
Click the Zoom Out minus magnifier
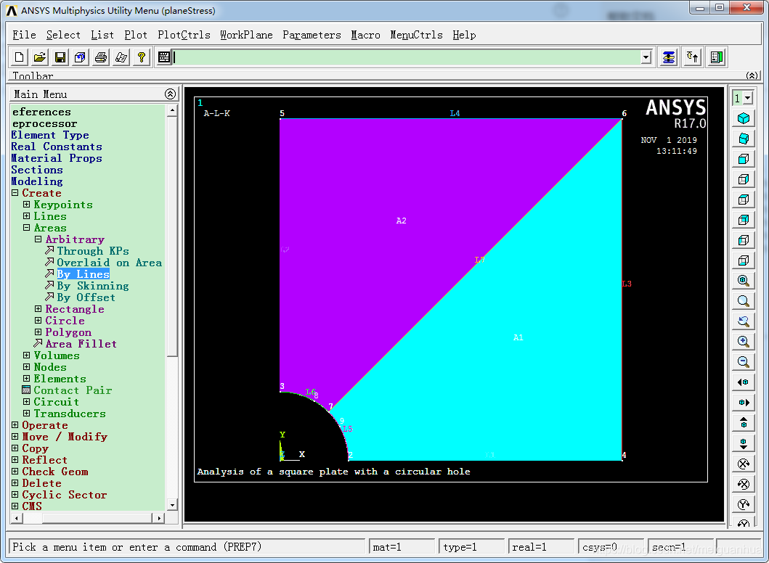pyautogui.click(x=744, y=362)
